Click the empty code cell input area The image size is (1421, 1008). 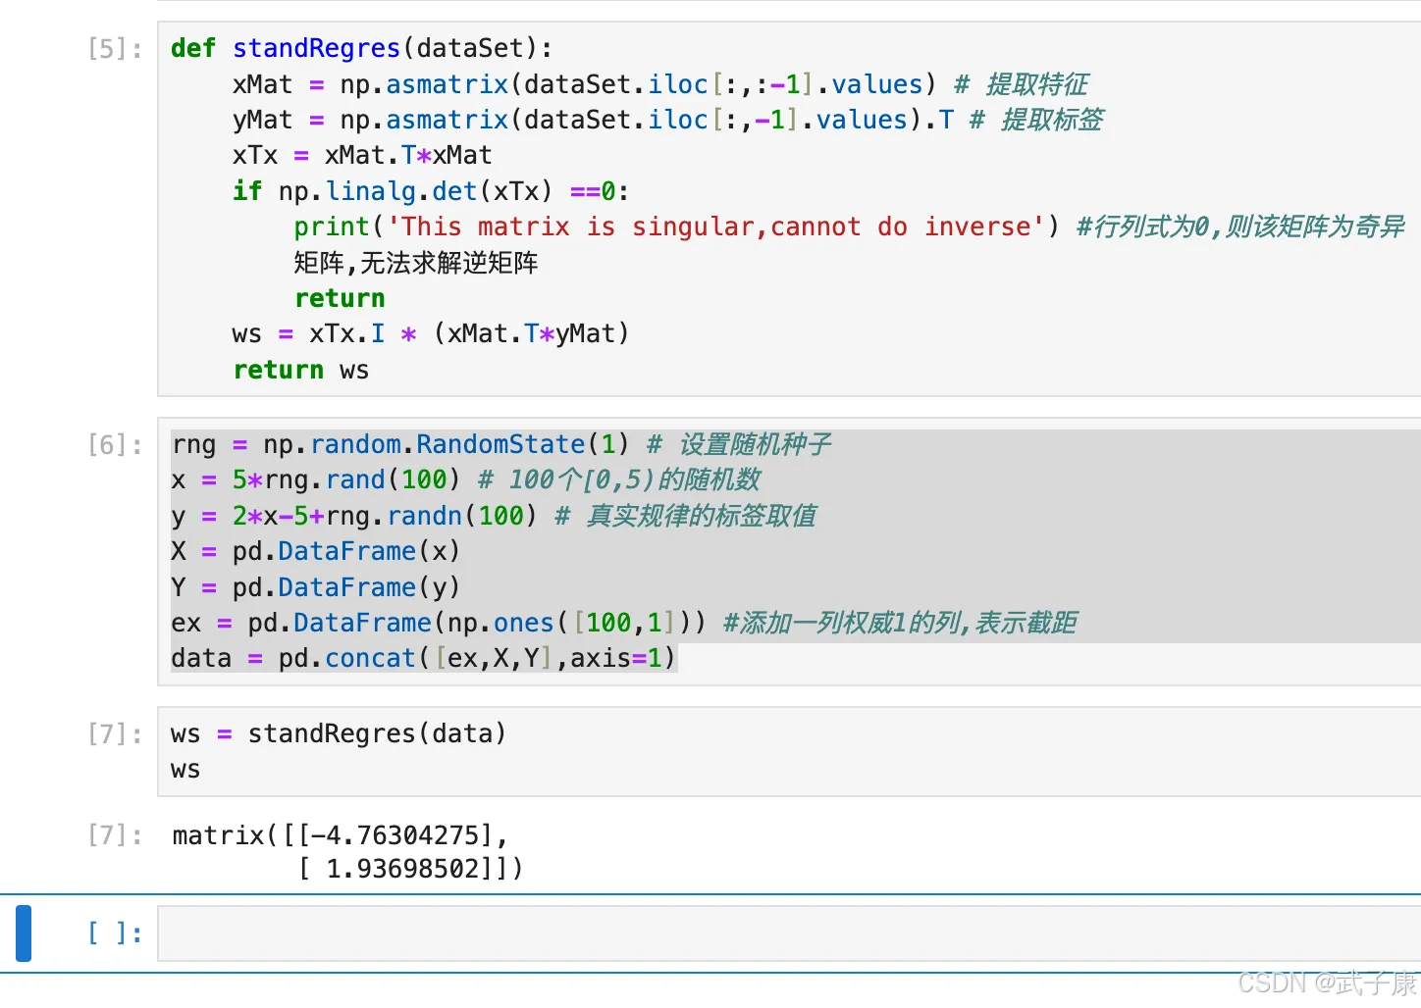[789, 933]
